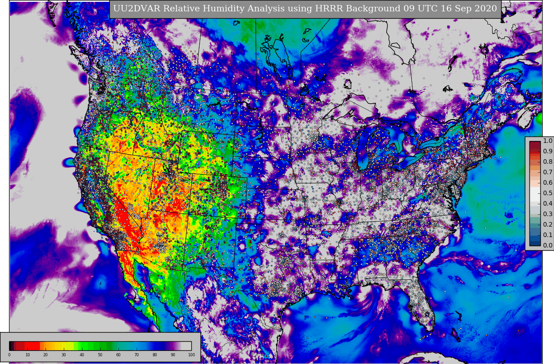
Task: Click the 30 tick label on humidity colorbar
Action: [x=64, y=355]
